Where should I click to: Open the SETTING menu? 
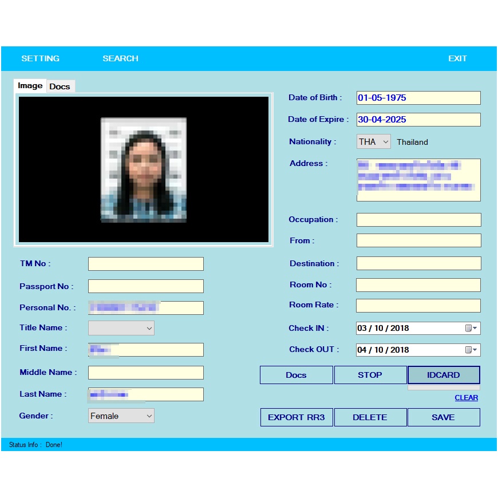(x=40, y=58)
